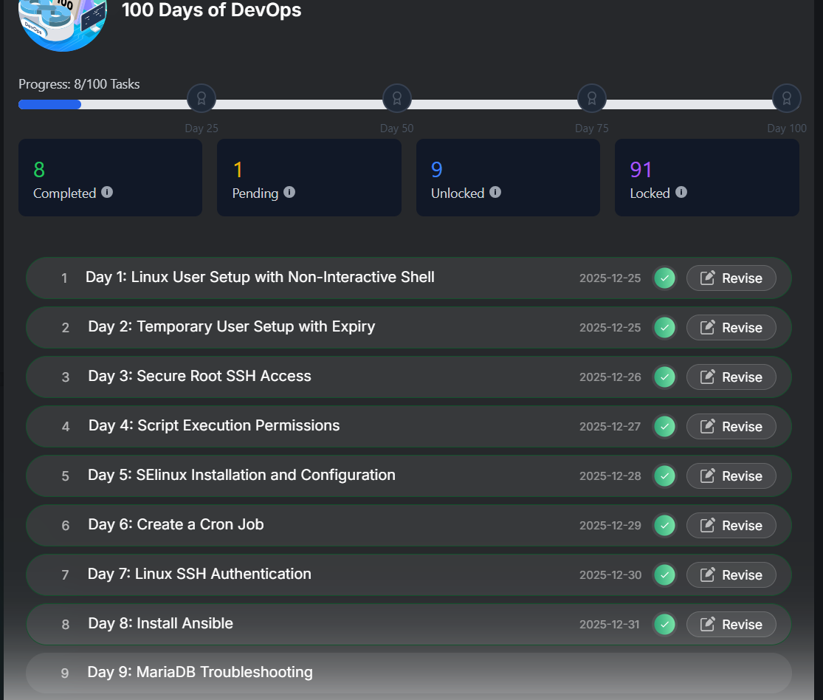Click info icon next to Locked
Viewport: 823px width, 700px height.
click(x=681, y=192)
